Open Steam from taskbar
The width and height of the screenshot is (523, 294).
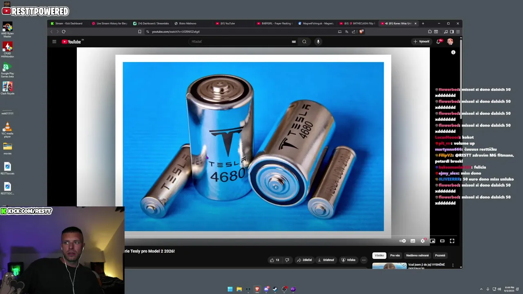pos(275,289)
